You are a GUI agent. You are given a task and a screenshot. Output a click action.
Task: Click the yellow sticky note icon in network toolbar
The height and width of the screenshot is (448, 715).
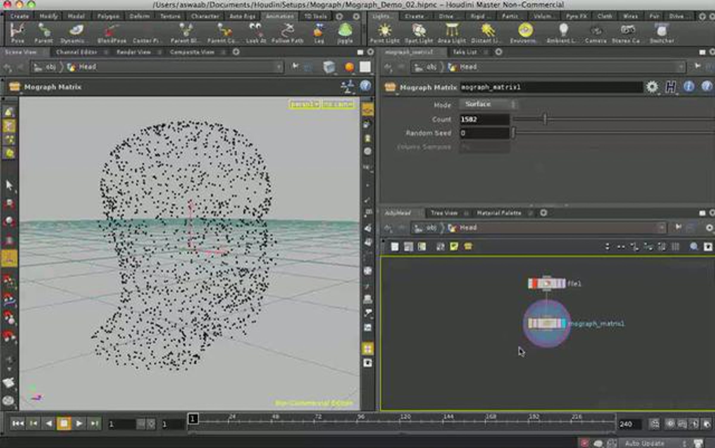[x=454, y=247]
